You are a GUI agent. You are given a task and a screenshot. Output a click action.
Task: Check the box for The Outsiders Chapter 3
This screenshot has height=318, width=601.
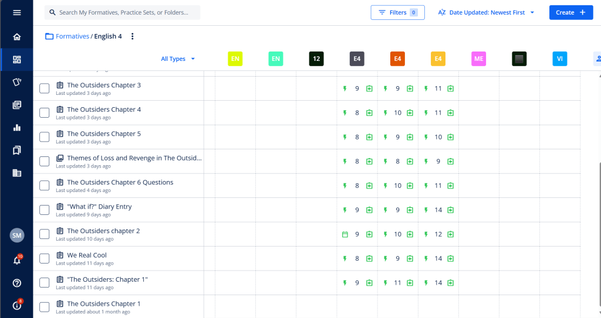(45, 88)
